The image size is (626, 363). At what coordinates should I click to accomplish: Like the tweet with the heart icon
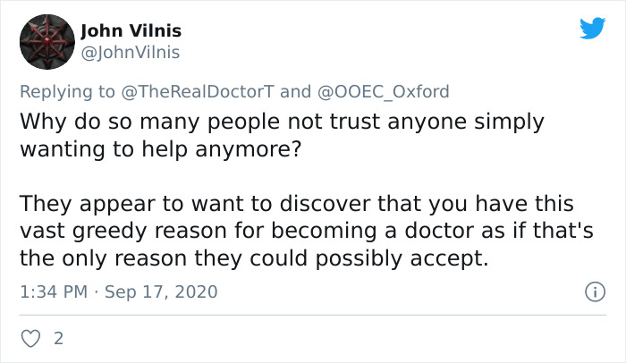coord(30,339)
